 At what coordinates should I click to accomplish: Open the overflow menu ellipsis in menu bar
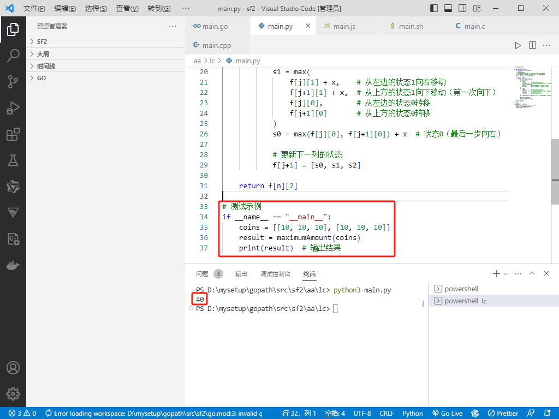(x=186, y=8)
